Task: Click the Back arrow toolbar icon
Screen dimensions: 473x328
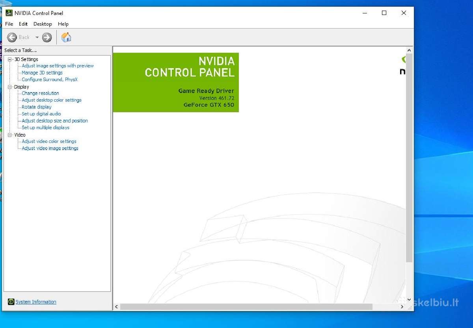Action: pos(12,37)
